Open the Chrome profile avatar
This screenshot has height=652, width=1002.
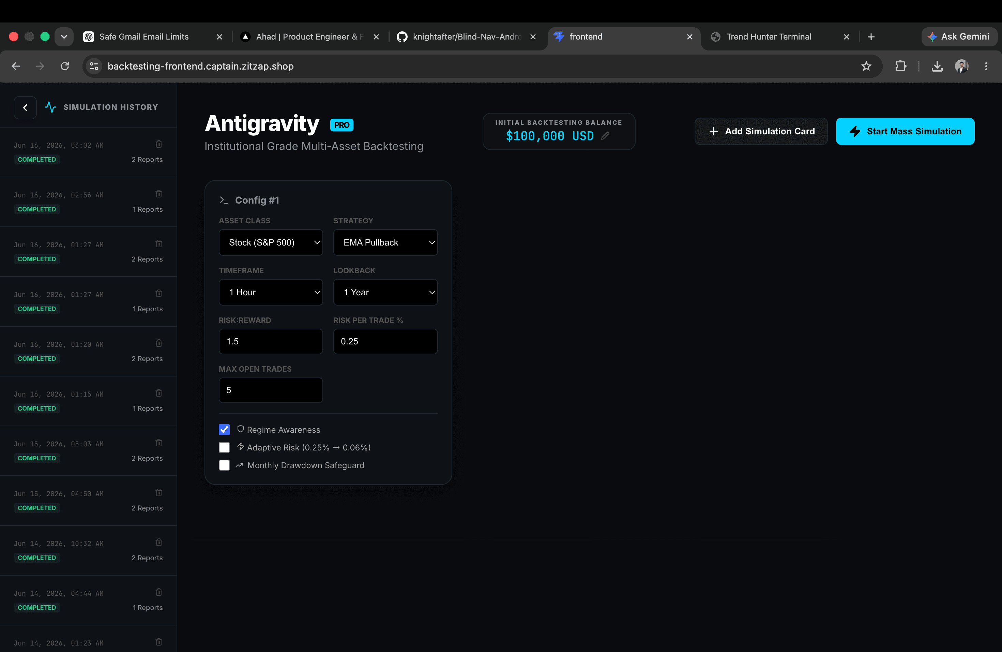(961, 66)
